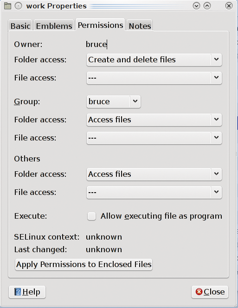The height and width of the screenshot is (308, 238).
Task: Expand the Group File access combo box
Action: click(x=154, y=138)
